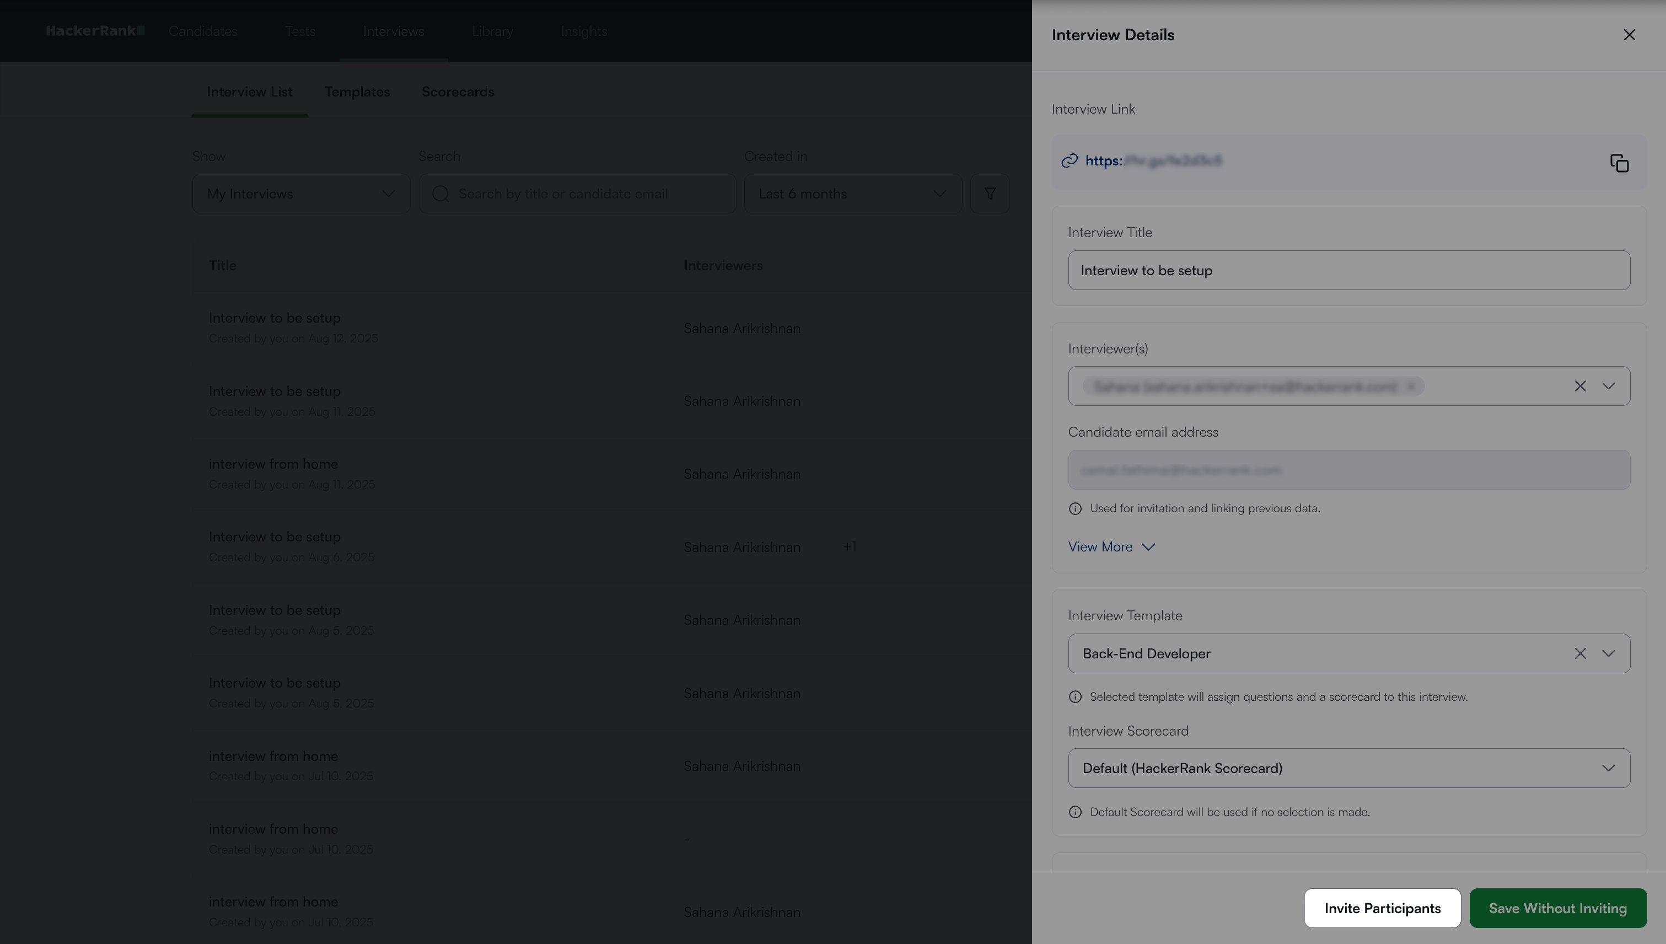This screenshot has height=944, width=1666.
Task: Click info icon near invitation hint
Action: coord(1075,509)
